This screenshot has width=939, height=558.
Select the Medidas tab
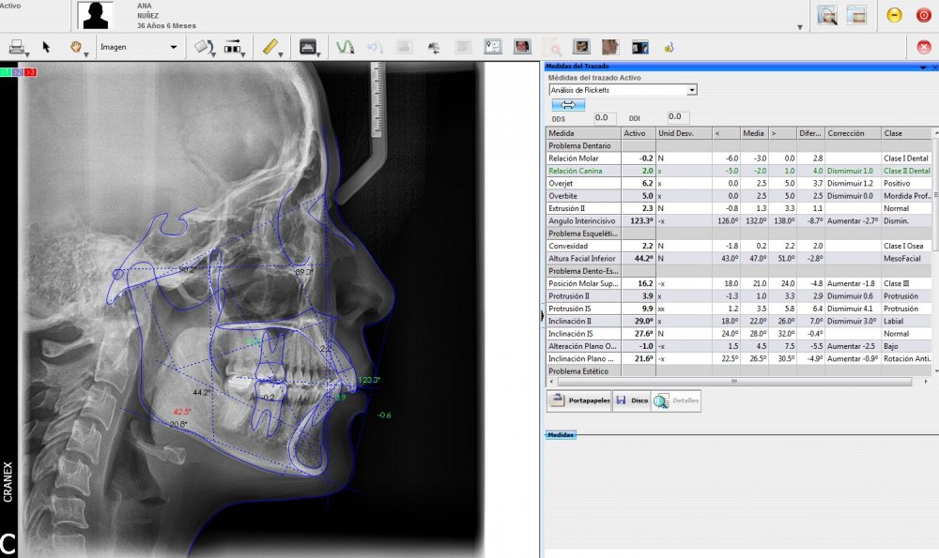[x=562, y=435]
